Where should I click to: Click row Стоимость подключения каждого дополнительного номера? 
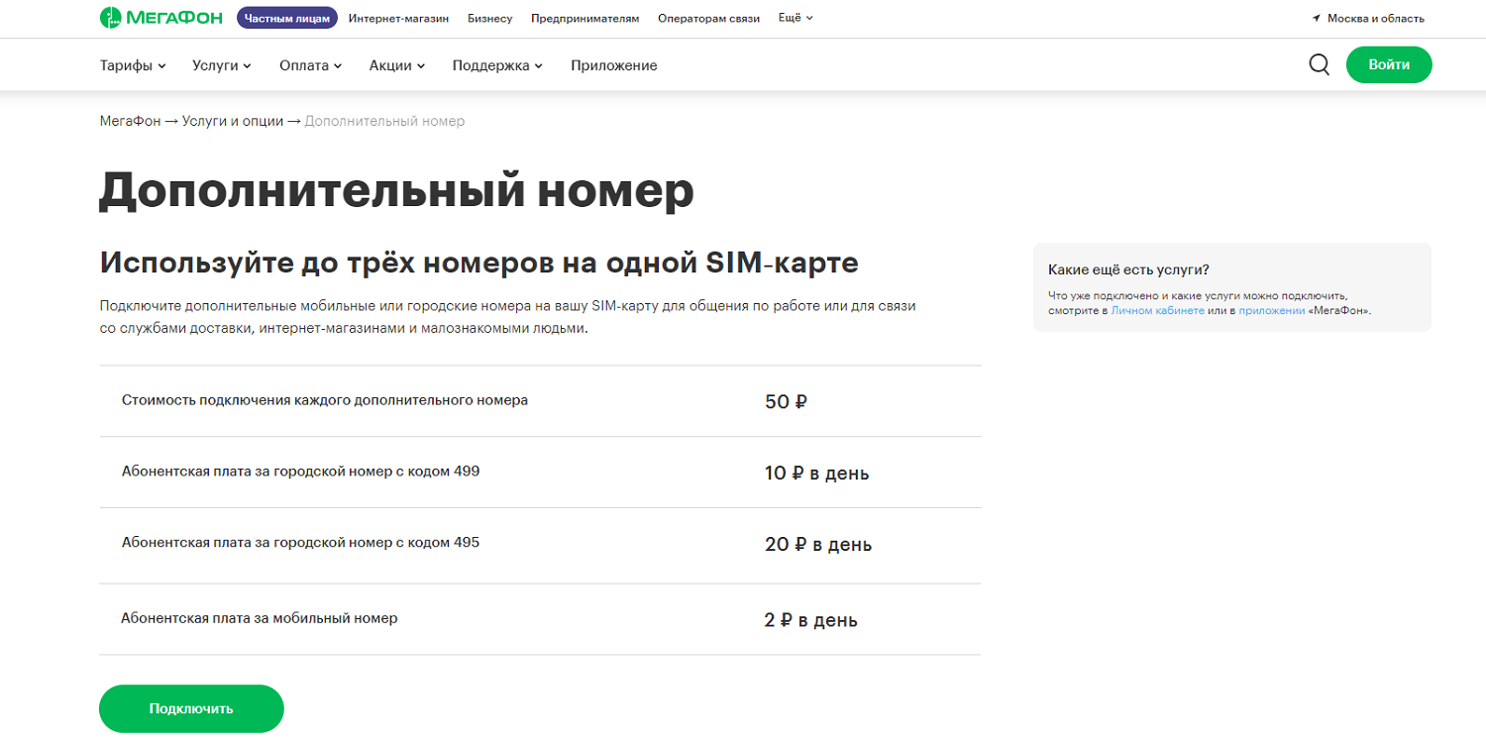pos(540,401)
